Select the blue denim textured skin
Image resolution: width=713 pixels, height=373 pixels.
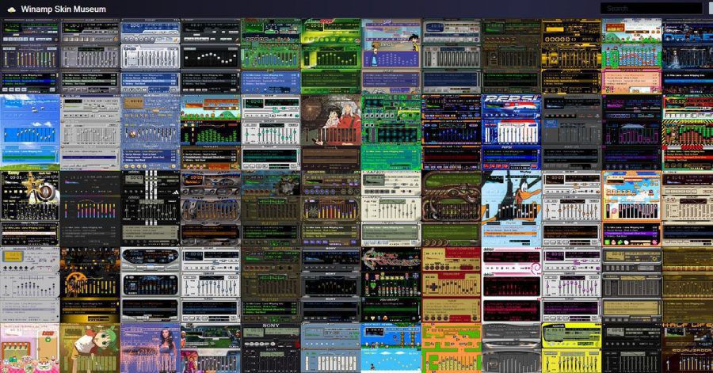(151, 132)
